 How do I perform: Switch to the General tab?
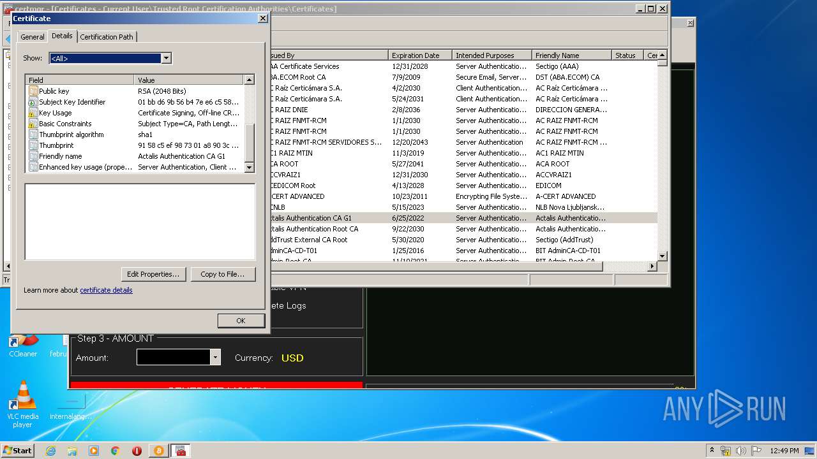pos(33,37)
